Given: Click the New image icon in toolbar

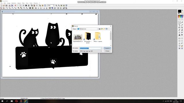Looking at the screenshot, I should pos(1,5).
